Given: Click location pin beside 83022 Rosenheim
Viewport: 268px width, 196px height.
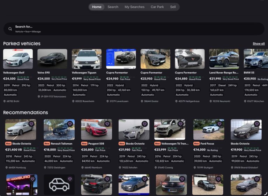Looking at the screenshot, I should coord(73,101).
